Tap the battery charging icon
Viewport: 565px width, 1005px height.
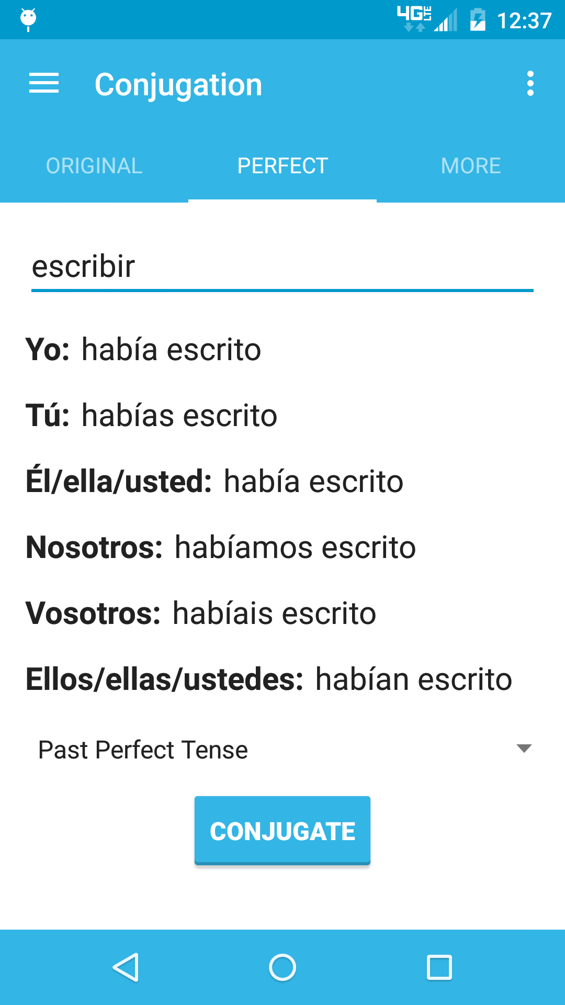click(x=477, y=20)
